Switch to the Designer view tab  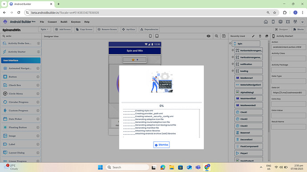point(282,29)
